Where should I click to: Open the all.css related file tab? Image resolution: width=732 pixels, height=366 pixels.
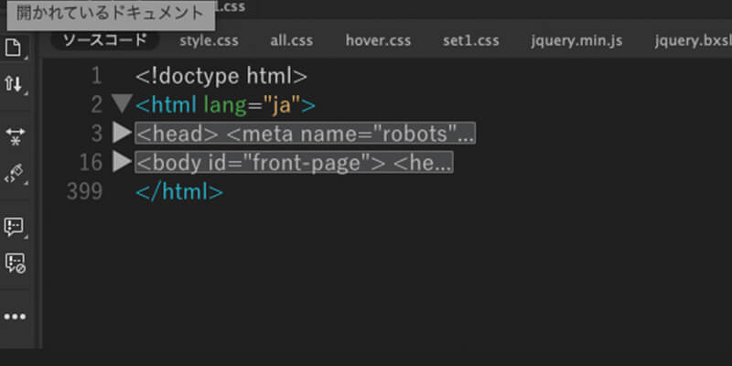pos(293,40)
